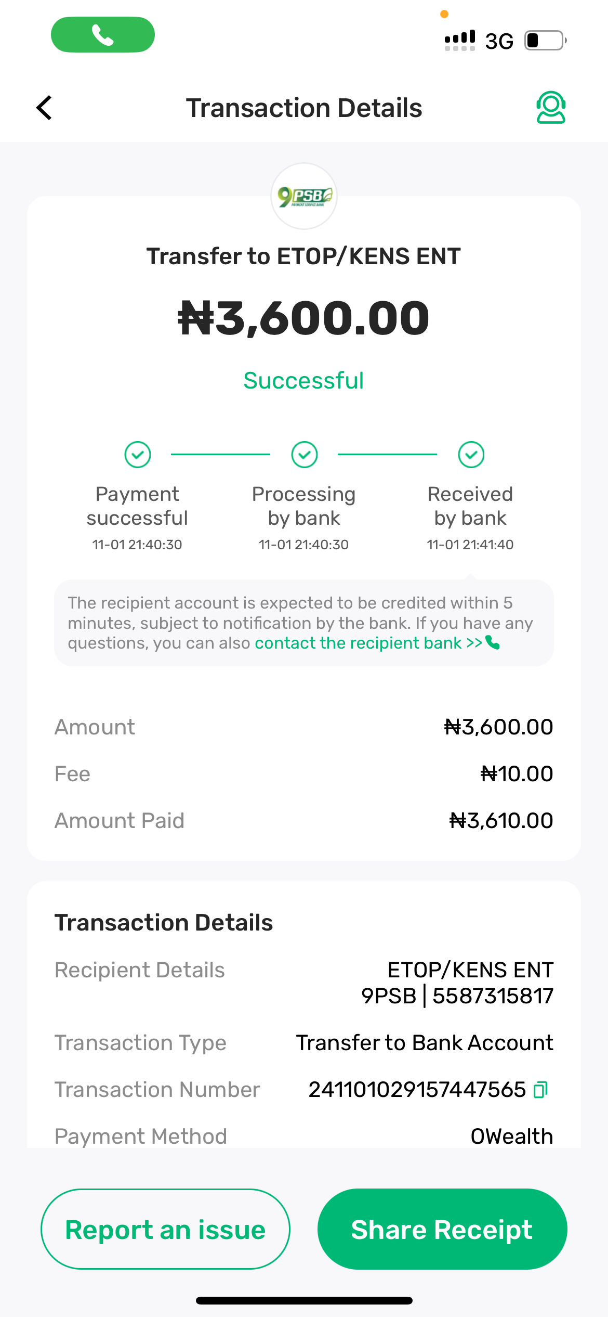Screen dimensions: 608x1317
Task: Select the transaction number 241101029157447565
Action: click(x=417, y=1089)
